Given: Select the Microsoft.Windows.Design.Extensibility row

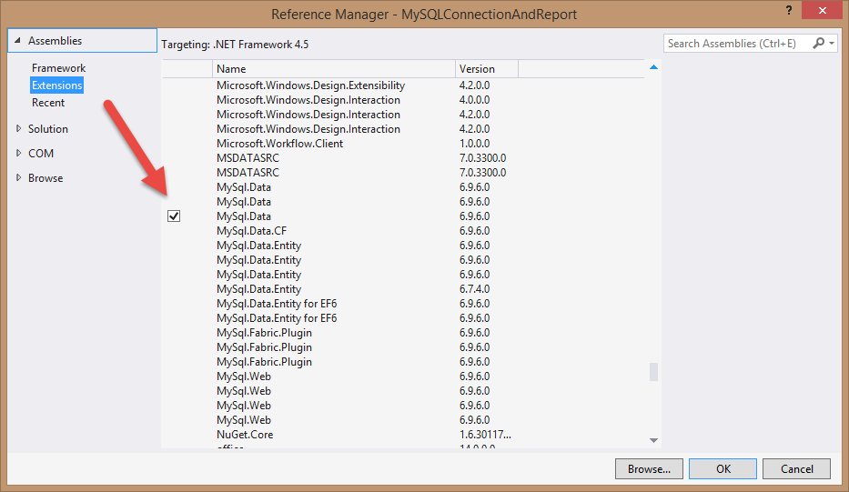Looking at the screenshot, I should tap(403, 85).
